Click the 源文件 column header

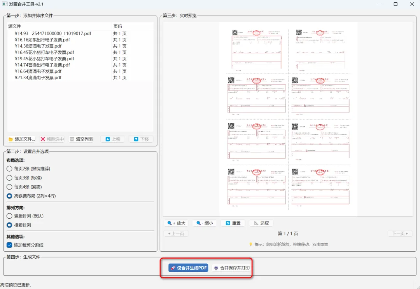(x=59, y=26)
